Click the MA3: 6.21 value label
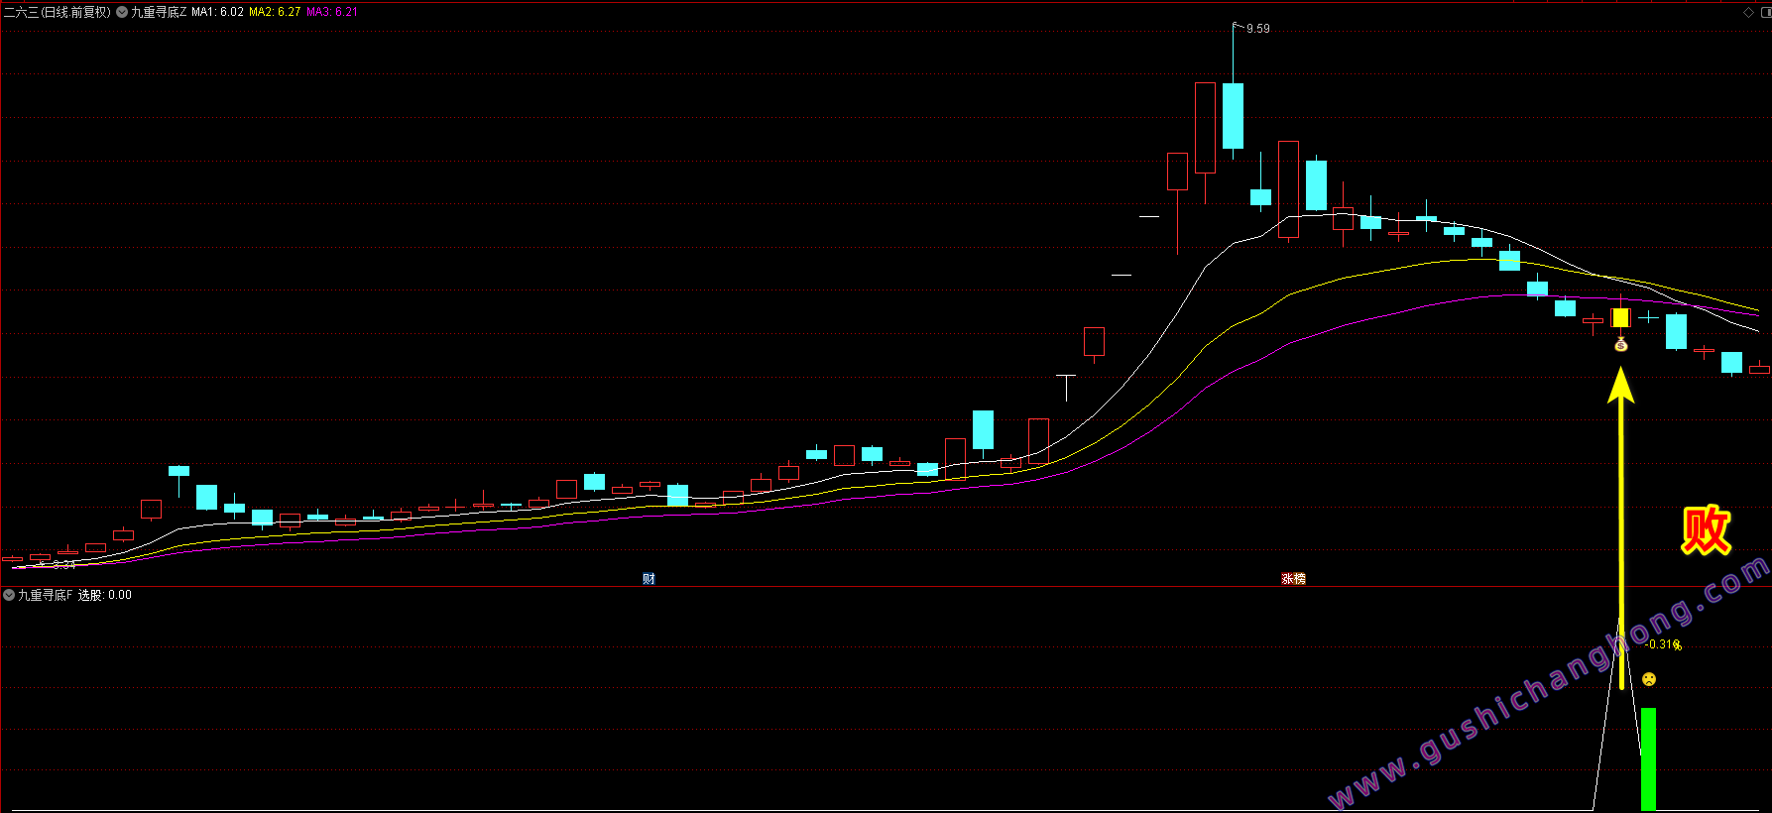Image resolution: width=1772 pixels, height=813 pixels. [x=332, y=12]
